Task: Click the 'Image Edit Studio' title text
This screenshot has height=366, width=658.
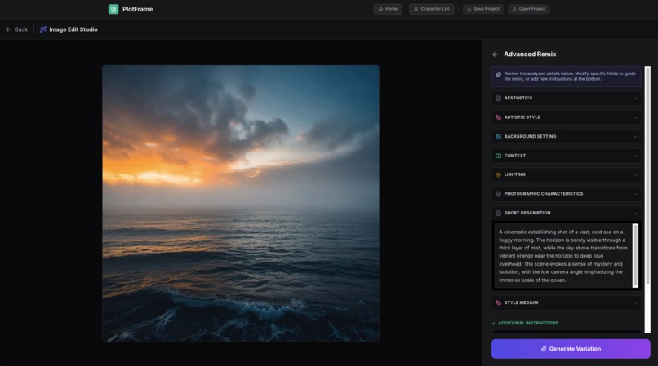Action: [x=73, y=29]
